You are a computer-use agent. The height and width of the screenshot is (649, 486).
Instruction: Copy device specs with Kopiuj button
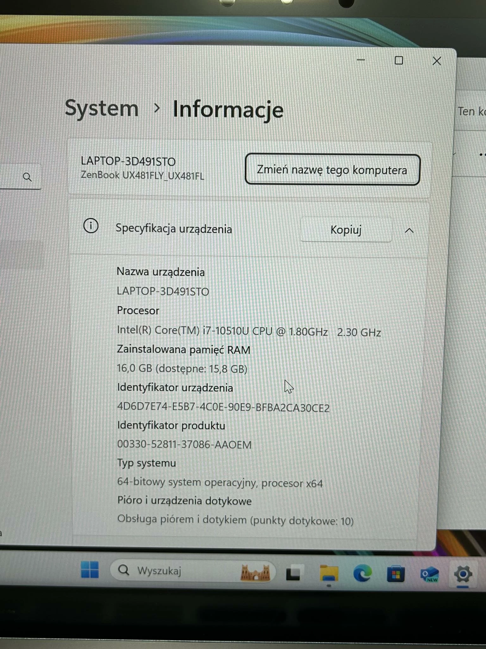click(x=346, y=229)
